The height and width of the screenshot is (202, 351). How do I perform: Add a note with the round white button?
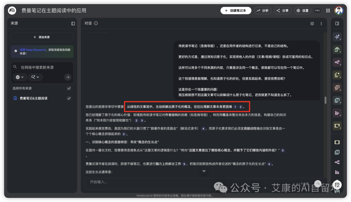(x=337, y=184)
